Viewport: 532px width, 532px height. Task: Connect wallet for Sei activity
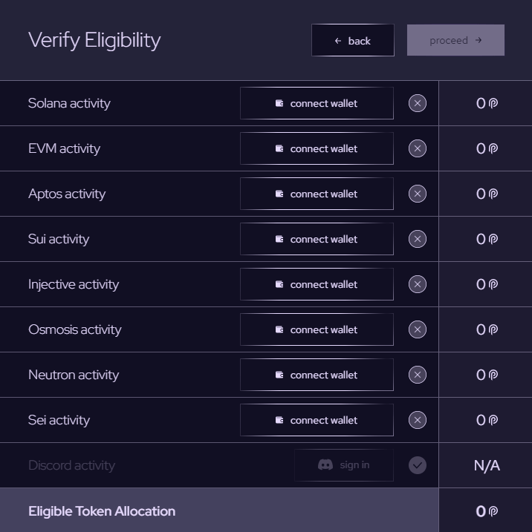[317, 420]
